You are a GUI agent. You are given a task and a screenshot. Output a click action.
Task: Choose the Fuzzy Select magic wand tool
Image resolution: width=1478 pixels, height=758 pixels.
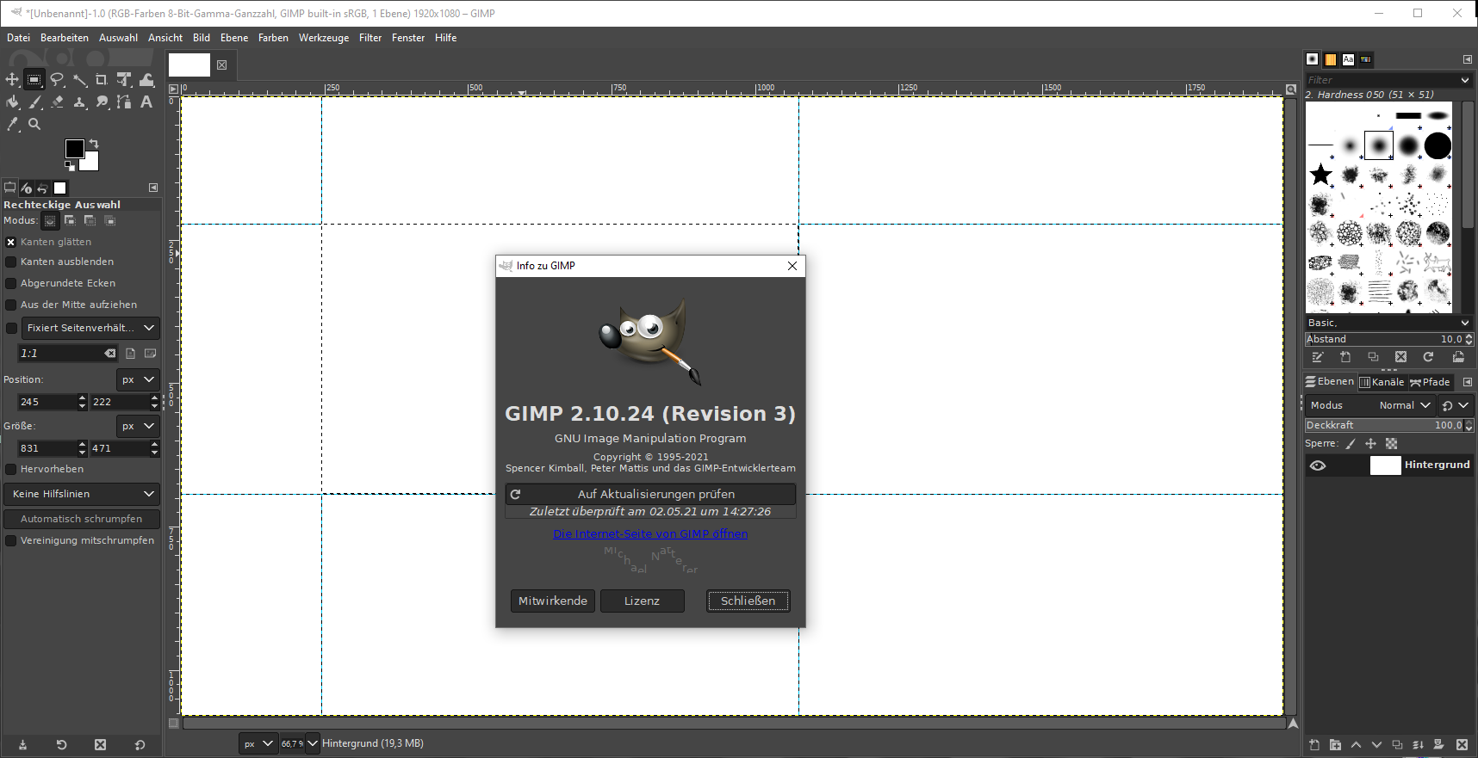79,80
